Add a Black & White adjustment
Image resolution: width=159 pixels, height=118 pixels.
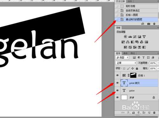[132, 42]
